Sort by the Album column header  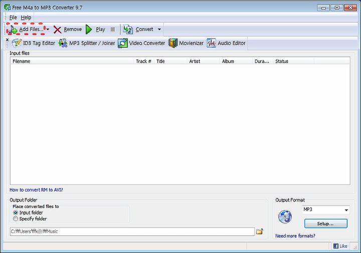[x=236, y=61]
